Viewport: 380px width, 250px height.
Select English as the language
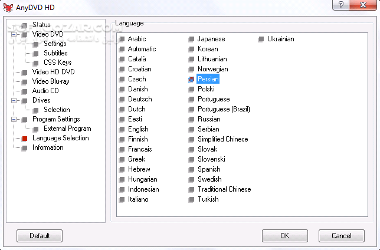pyautogui.click(x=138, y=129)
